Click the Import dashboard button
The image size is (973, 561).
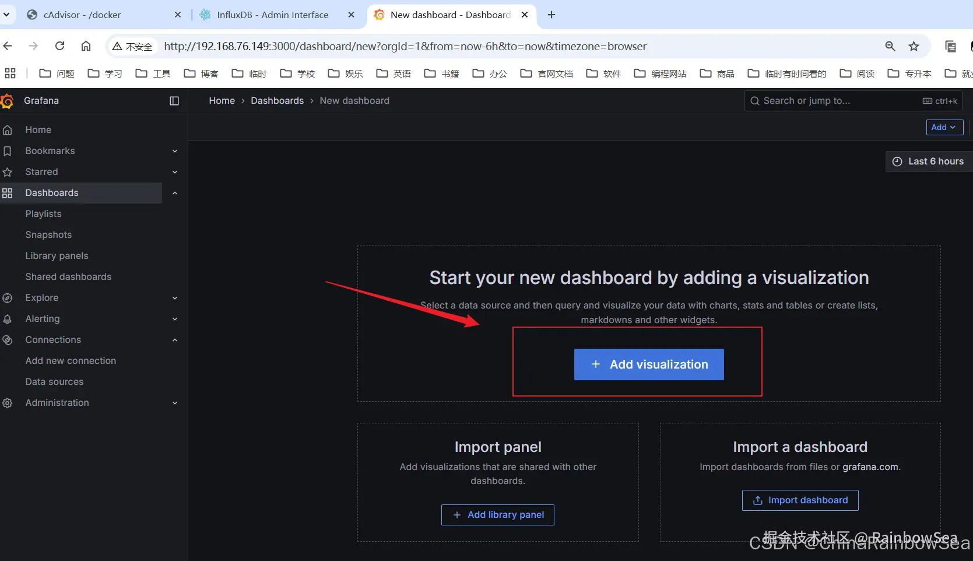point(800,500)
